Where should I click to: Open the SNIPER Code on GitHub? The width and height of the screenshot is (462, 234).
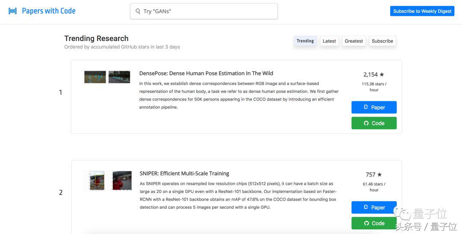click(x=374, y=223)
